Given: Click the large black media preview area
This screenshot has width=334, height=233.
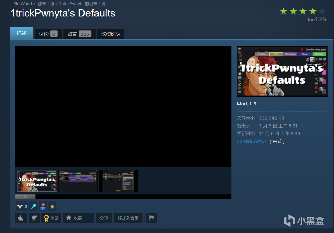Looking at the screenshot, I should pyautogui.click(x=123, y=106).
